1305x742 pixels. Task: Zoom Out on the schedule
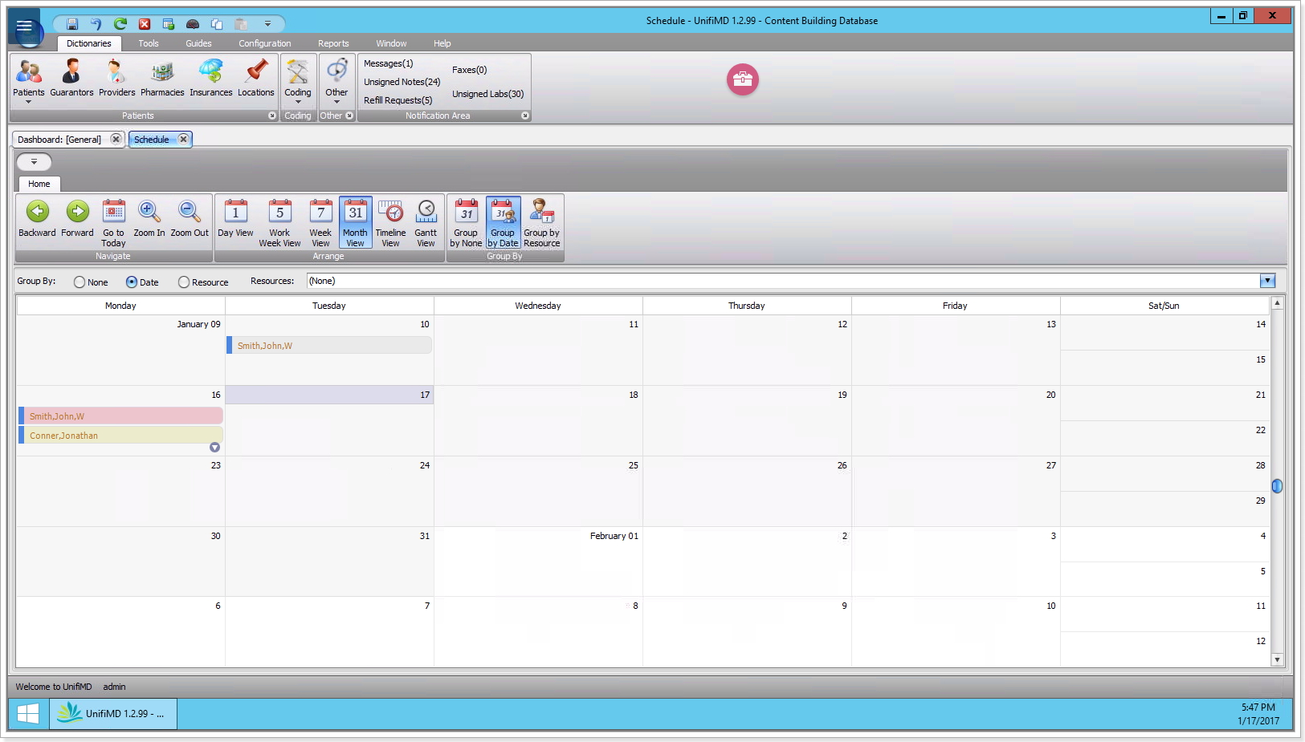190,218
